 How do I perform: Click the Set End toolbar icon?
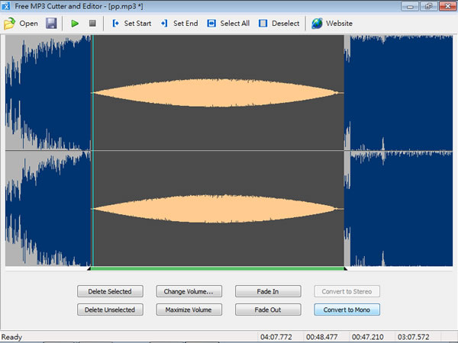[x=164, y=24]
